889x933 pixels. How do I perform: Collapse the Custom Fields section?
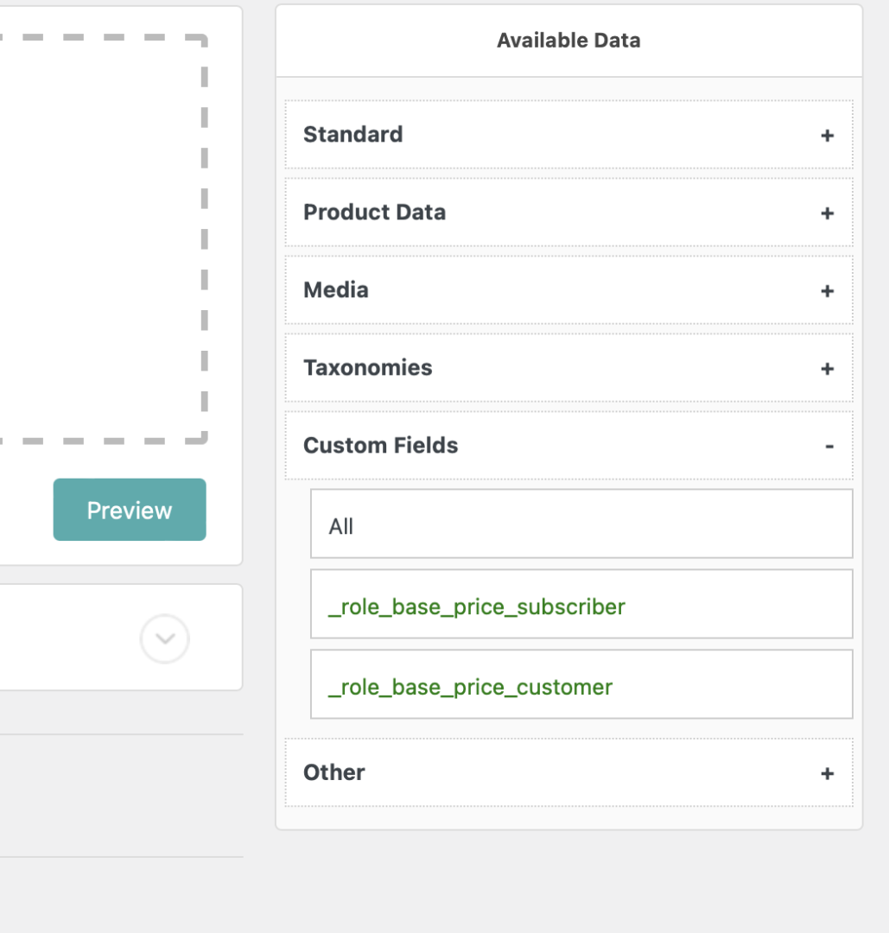[x=568, y=446]
